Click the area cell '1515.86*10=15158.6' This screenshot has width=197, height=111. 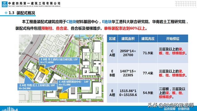pos(128,93)
